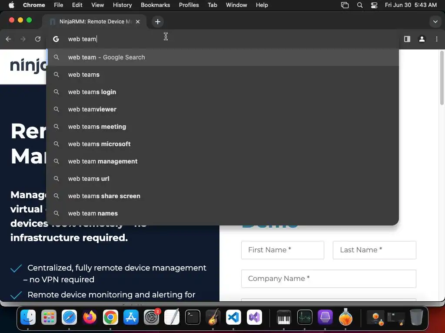Choose the 'web teams login' suggestion
This screenshot has height=333, width=445.
[222, 92]
